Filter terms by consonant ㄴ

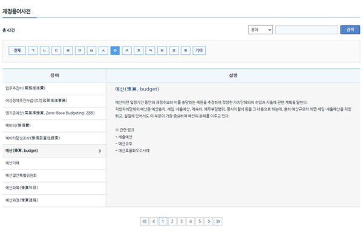tap(44, 51)
